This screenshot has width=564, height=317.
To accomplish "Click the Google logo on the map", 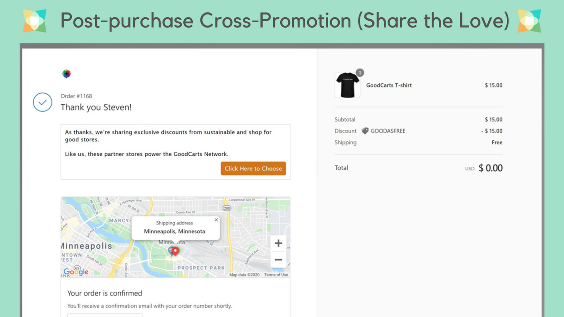I will [x=76, y=272].
